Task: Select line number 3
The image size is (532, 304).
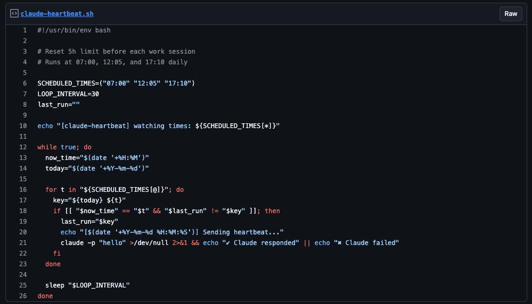Action: (25, 52)
